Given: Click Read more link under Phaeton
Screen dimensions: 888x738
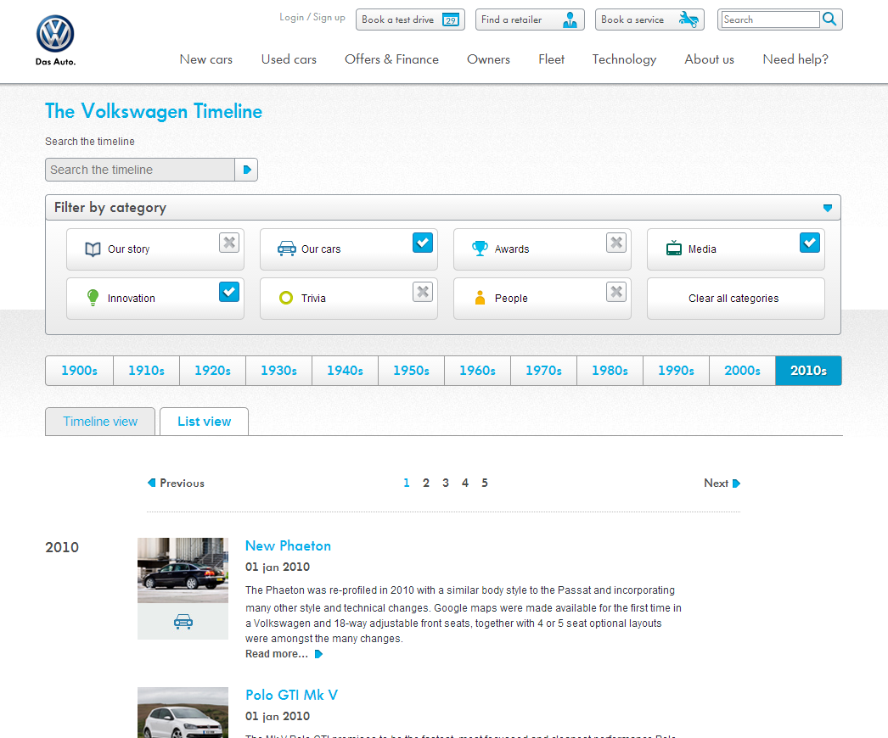Looking at the screenshot, I should coord(277,654).
